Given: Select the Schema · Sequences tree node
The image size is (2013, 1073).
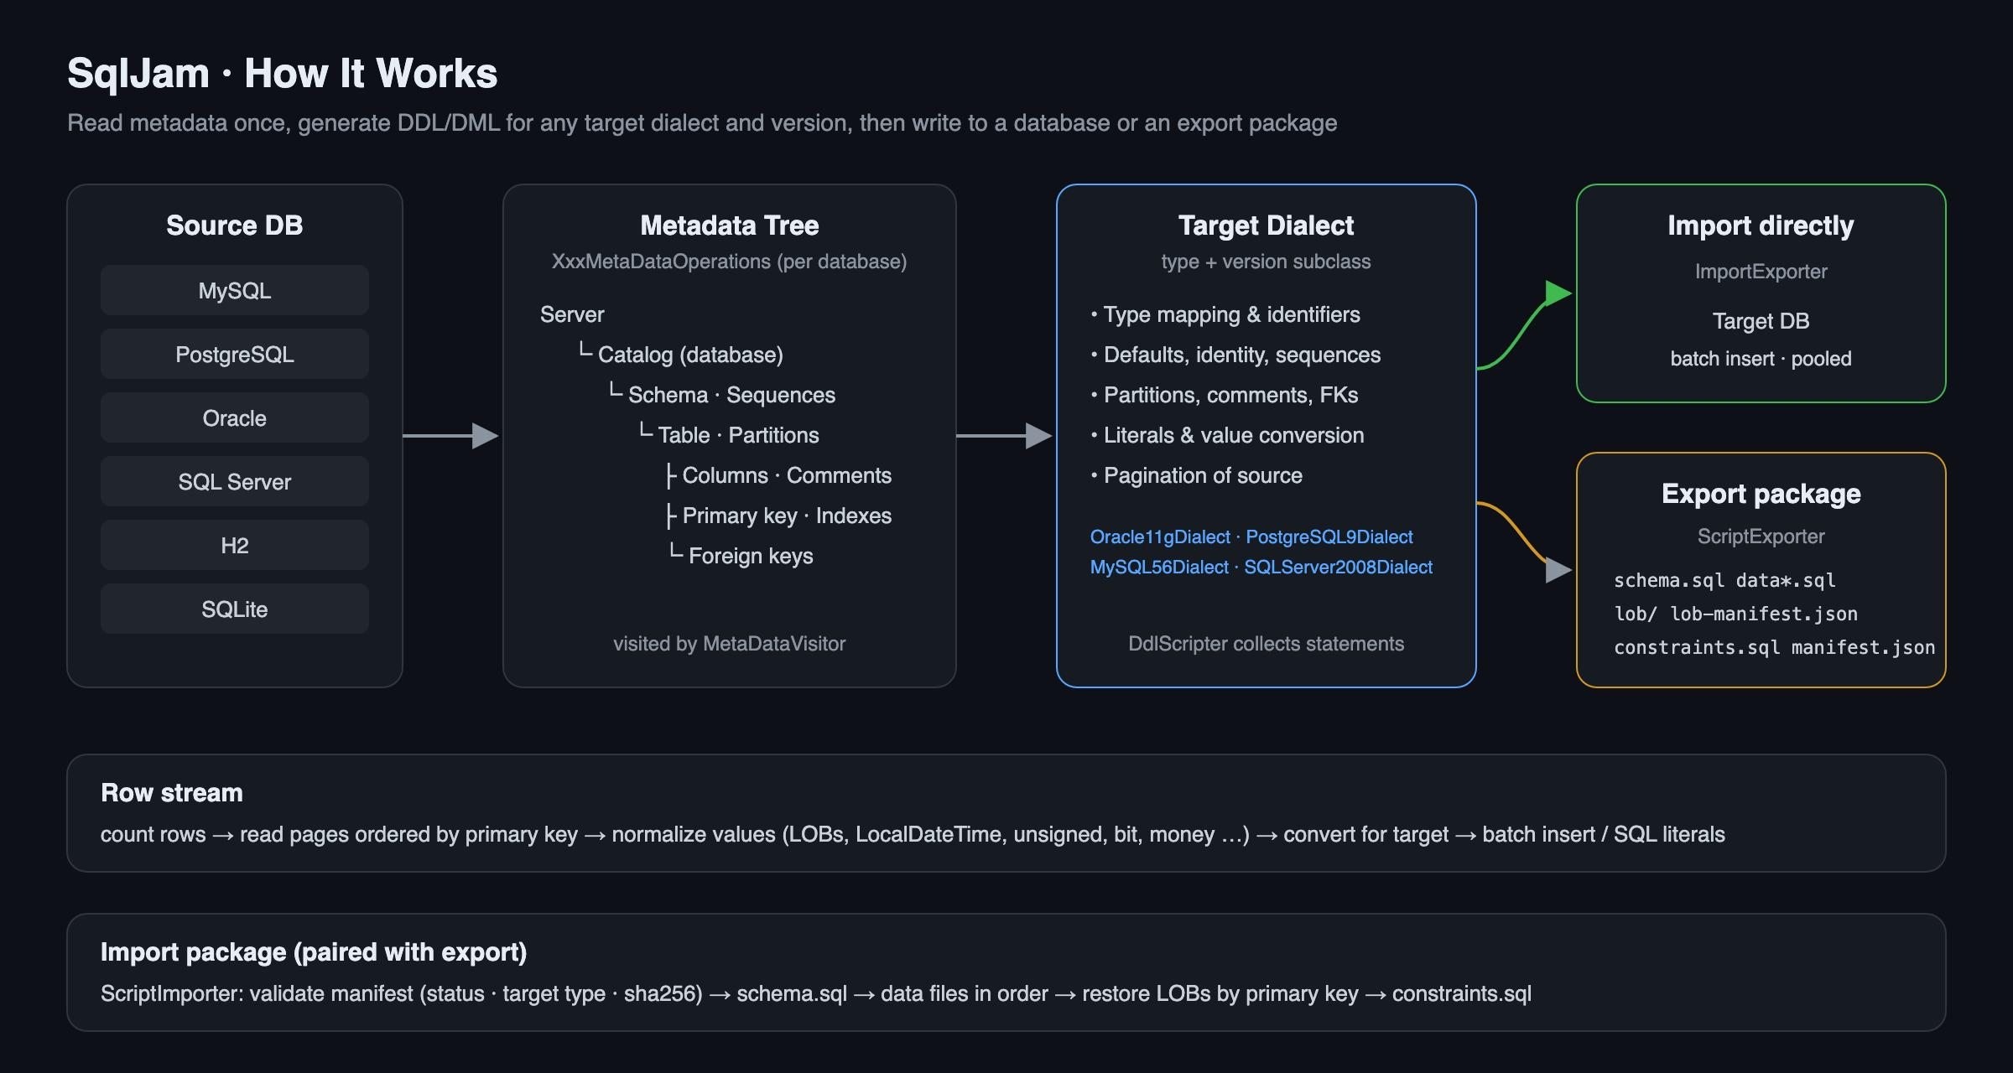Looking at the screenshot, I should tap(731, 395).
